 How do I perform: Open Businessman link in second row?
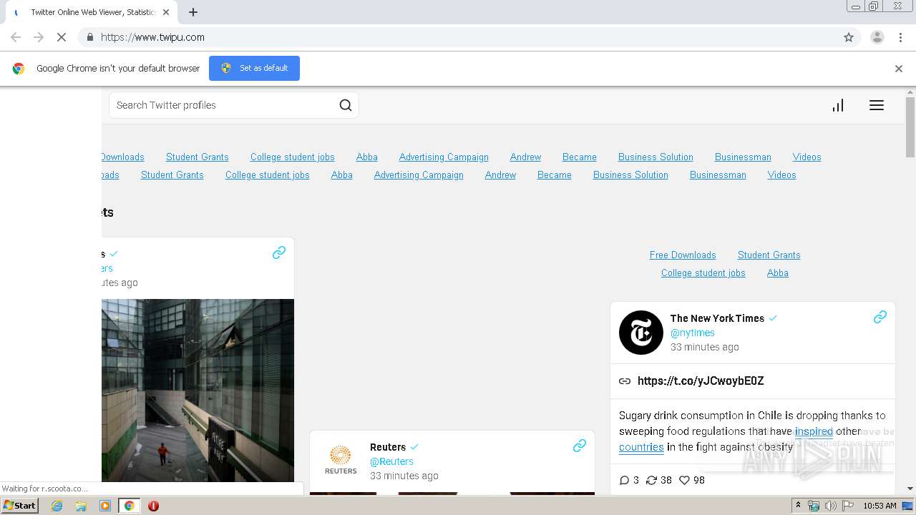pos(718,175)
